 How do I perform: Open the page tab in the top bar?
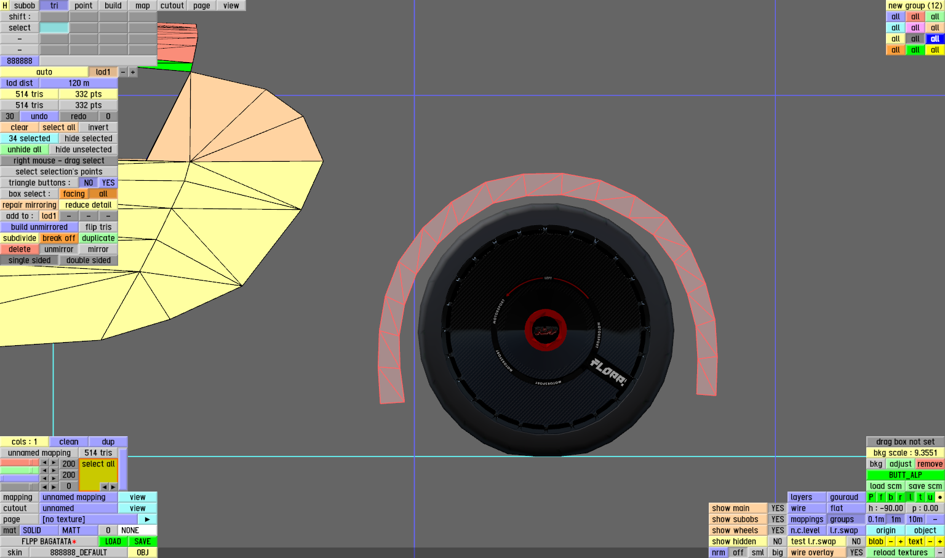pyautogui.click(x=202, y=6)
